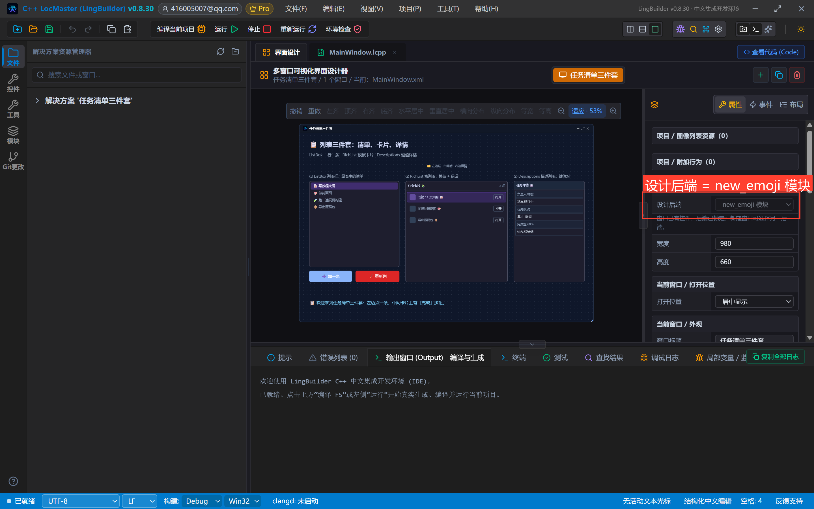Zoom out the designer canvas
Screen dimensions: 814x509
pos(561,111)
